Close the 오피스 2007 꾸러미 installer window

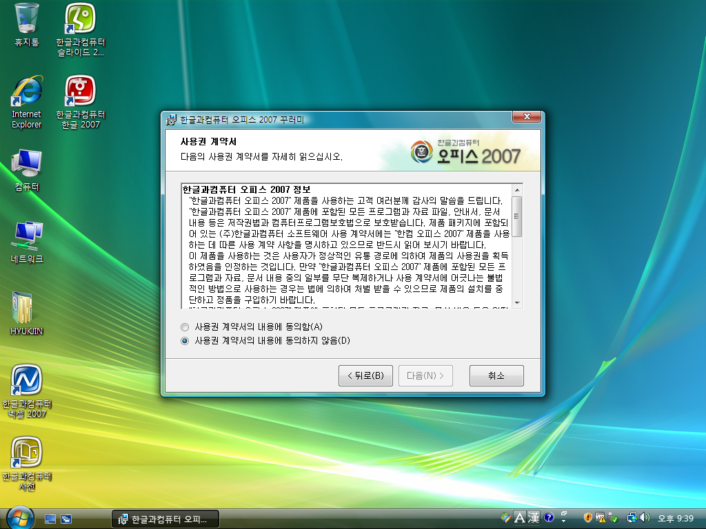pos(527,116)
